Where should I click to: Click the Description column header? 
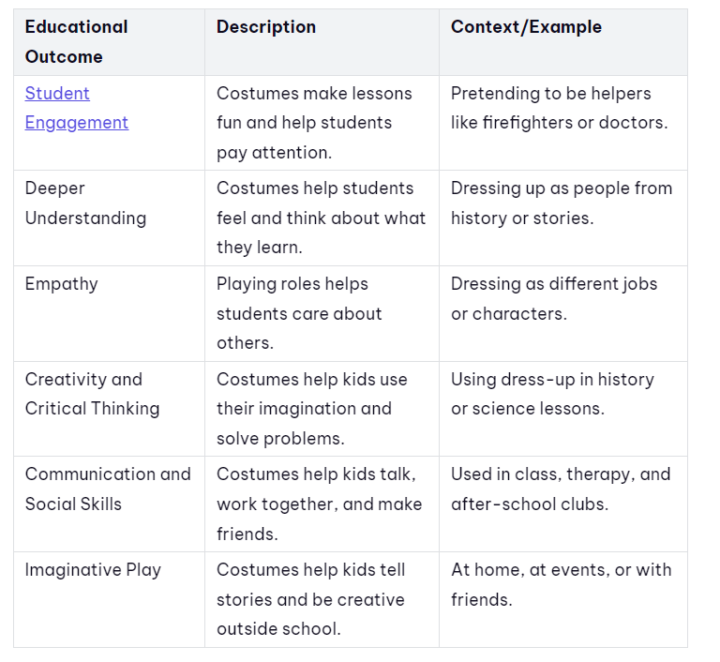point(322,42)
